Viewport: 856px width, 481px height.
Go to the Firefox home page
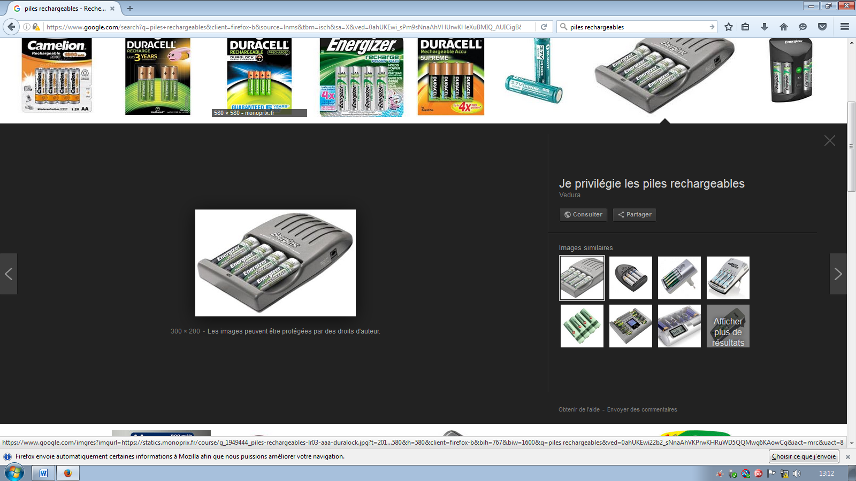(x=784, y=27)
